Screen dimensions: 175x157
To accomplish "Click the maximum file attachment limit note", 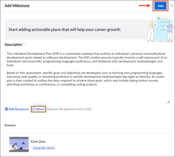I will click(x=69, y=109).
